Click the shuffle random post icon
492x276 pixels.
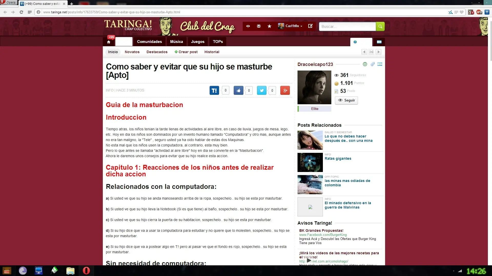[x=371, y=52]
